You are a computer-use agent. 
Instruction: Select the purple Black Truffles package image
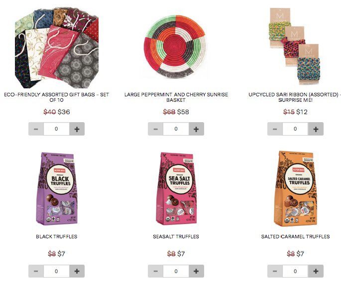(57, 188)
